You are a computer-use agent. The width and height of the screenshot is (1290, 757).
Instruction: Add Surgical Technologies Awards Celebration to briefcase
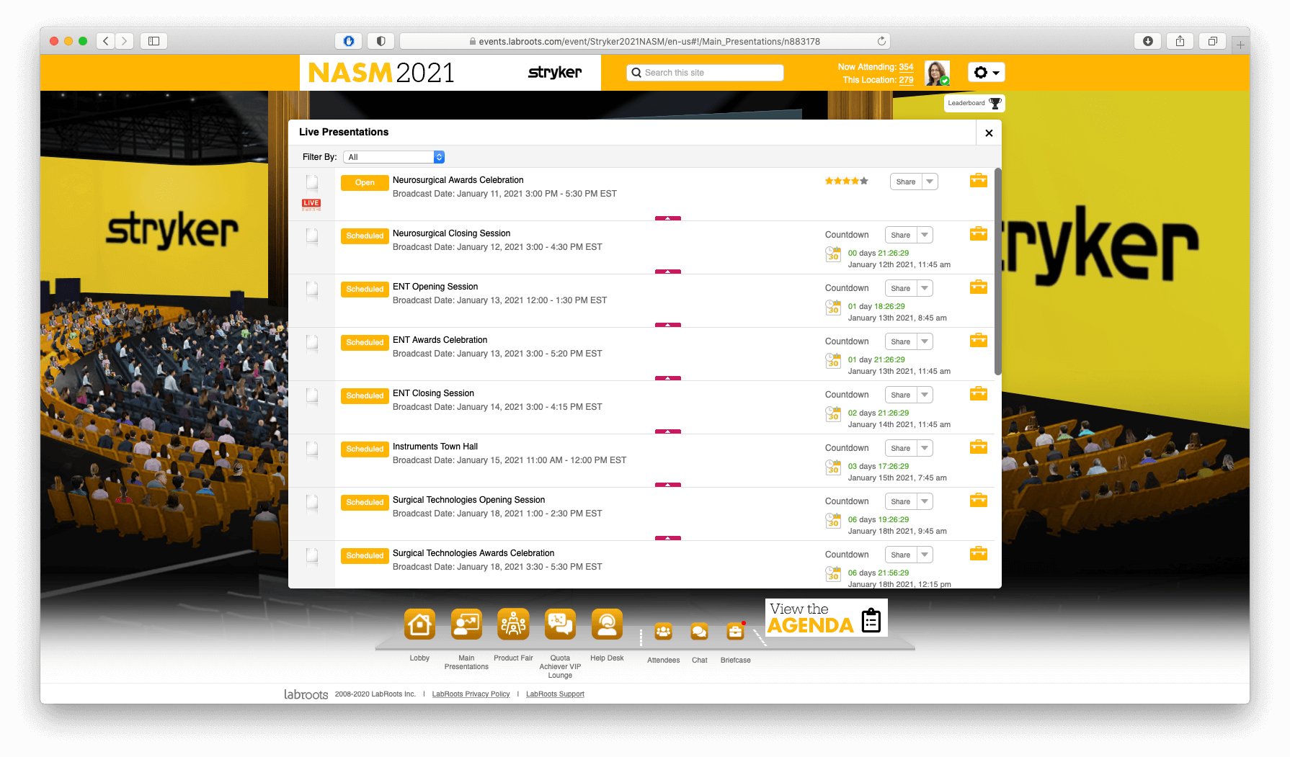979,553
